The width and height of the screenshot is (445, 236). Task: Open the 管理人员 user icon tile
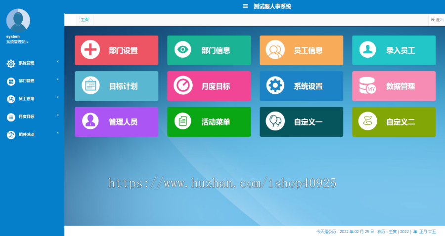[x=116, y=121]
